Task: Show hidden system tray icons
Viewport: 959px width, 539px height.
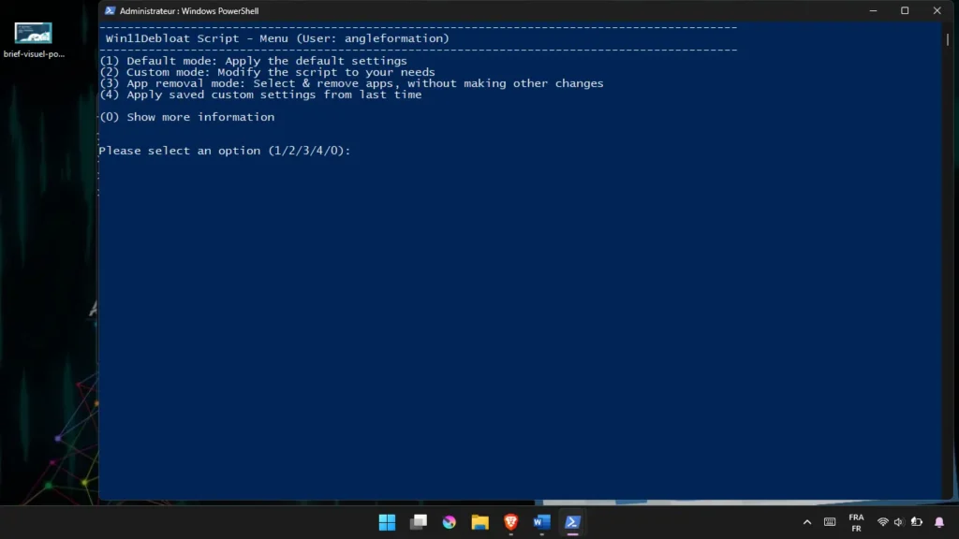Action: click(807, 522)
